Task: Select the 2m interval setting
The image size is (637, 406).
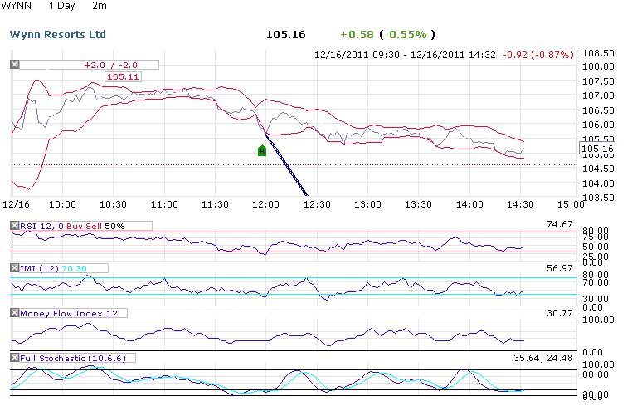Action: [100, 6]
